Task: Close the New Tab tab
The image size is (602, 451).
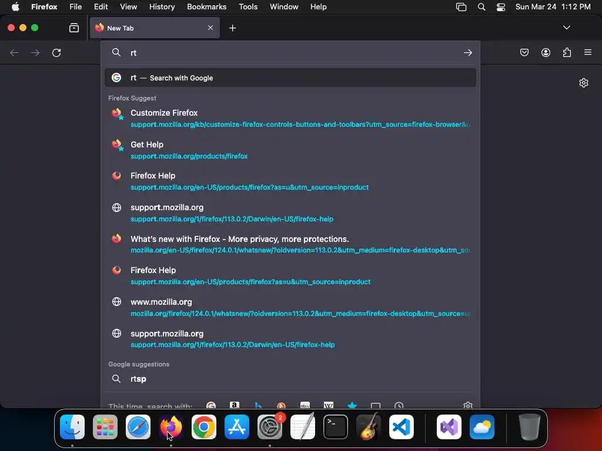Action: pyautogui.click(x=210, y=28)
